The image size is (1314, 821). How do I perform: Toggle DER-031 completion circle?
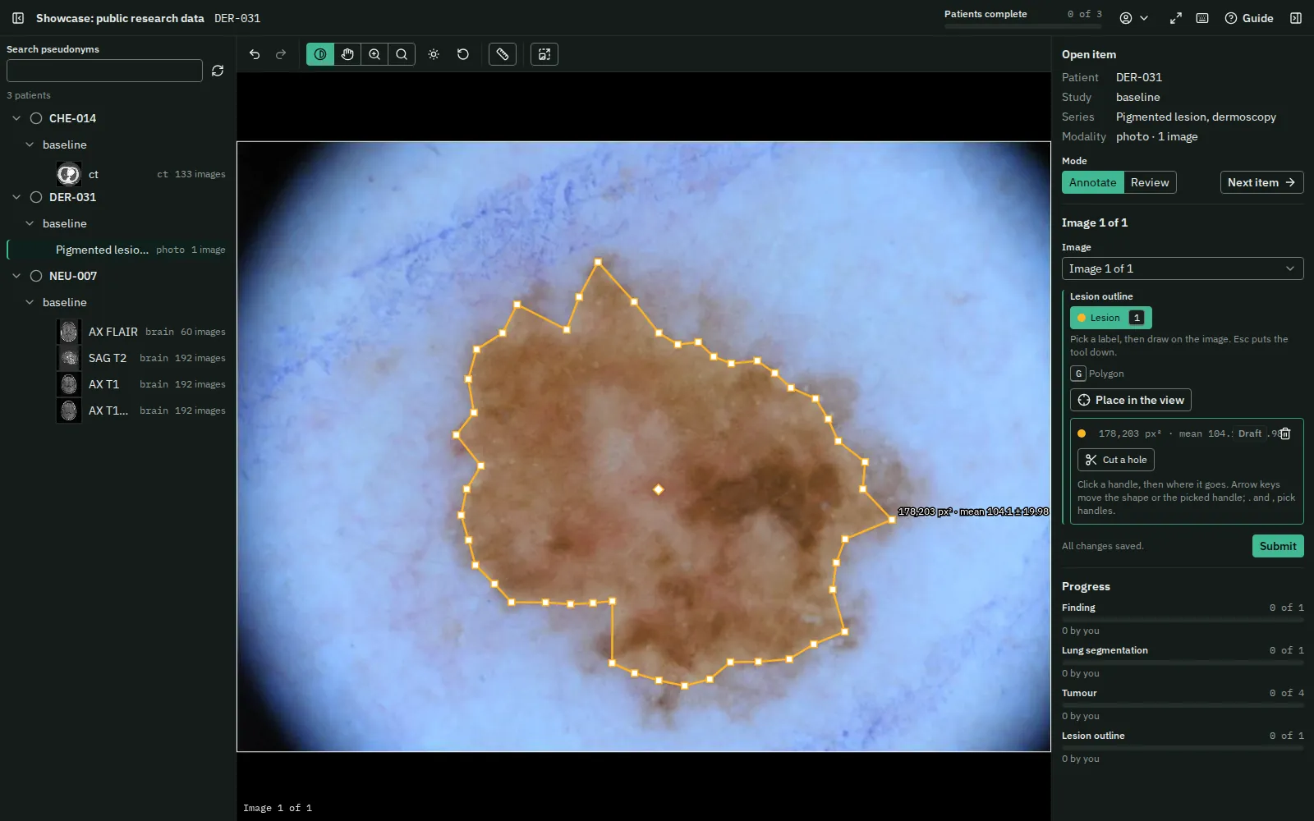click(36, 197)
